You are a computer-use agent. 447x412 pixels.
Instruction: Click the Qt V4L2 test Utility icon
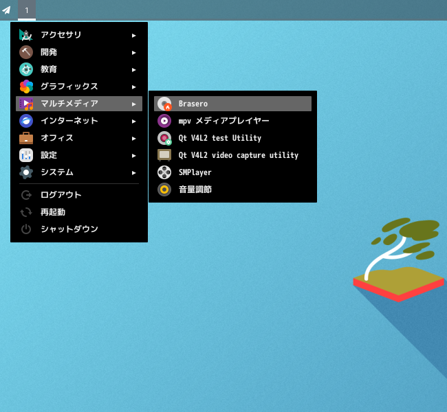(x=164, y=138)
